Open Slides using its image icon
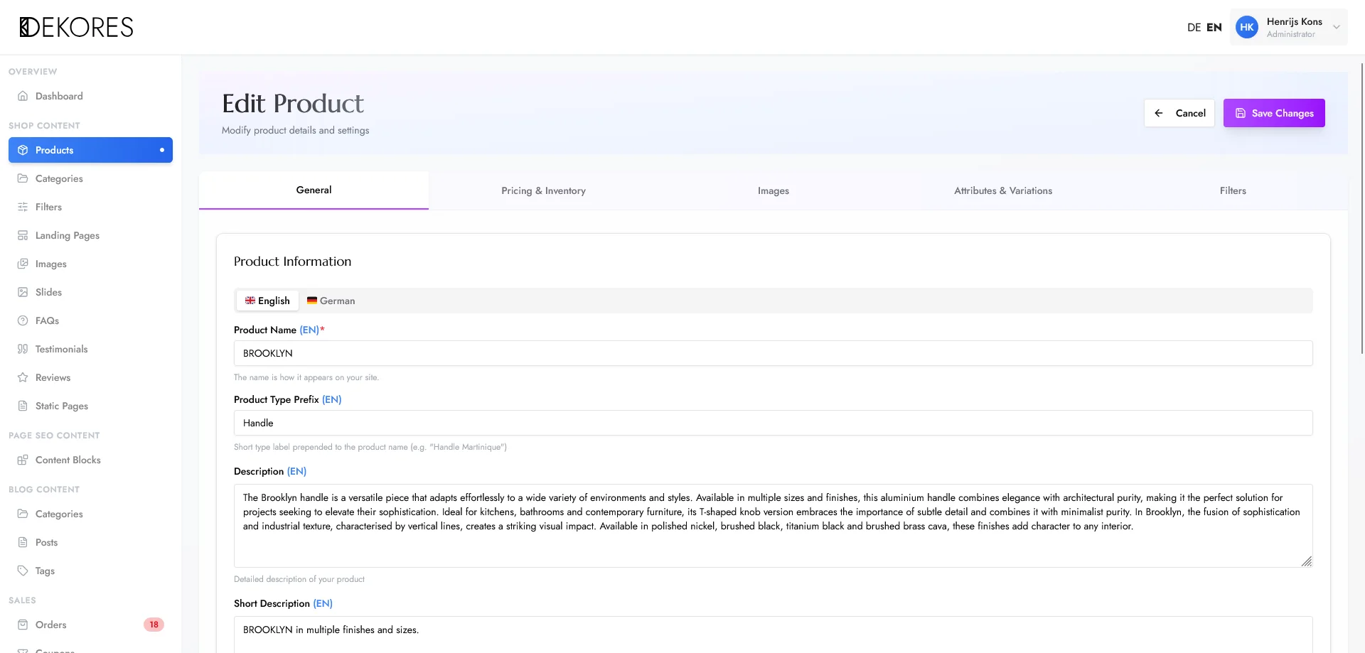The height and width of the screenshot is (653, 1365). (x=23, y=292)
